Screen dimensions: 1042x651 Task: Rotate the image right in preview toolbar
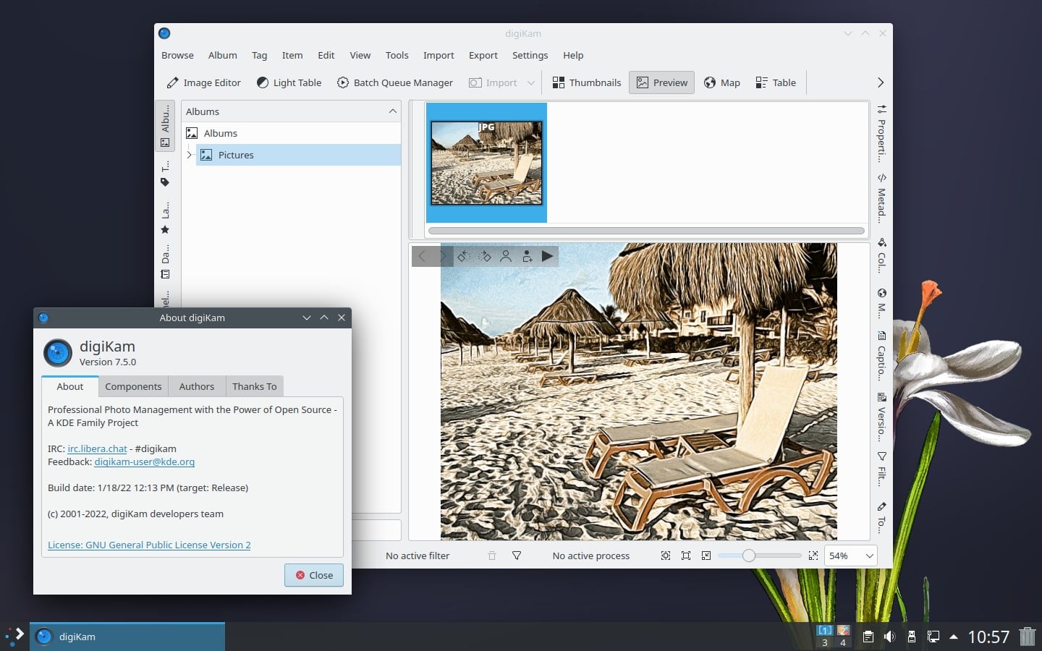[486, 256]
